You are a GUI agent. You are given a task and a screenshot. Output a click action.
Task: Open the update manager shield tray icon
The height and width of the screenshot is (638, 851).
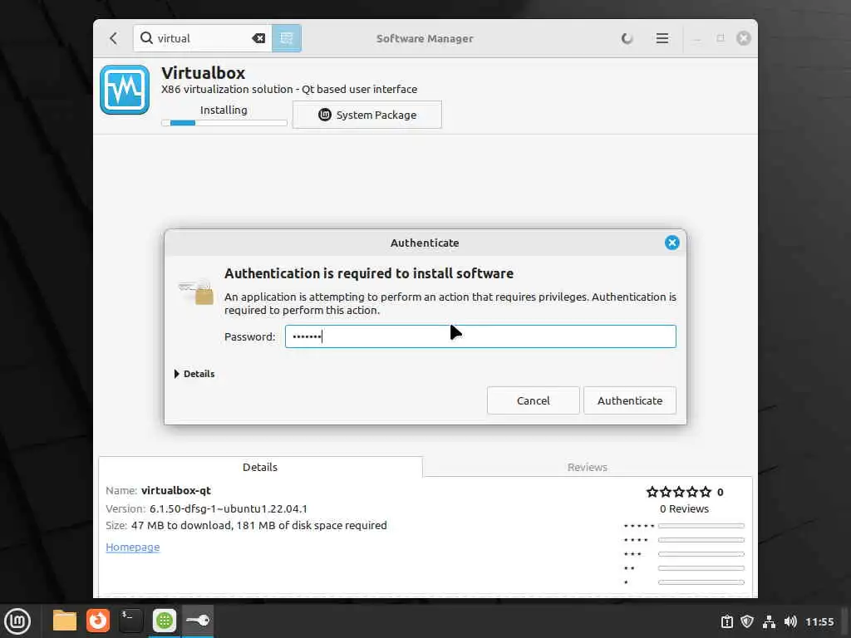[747, 621]
